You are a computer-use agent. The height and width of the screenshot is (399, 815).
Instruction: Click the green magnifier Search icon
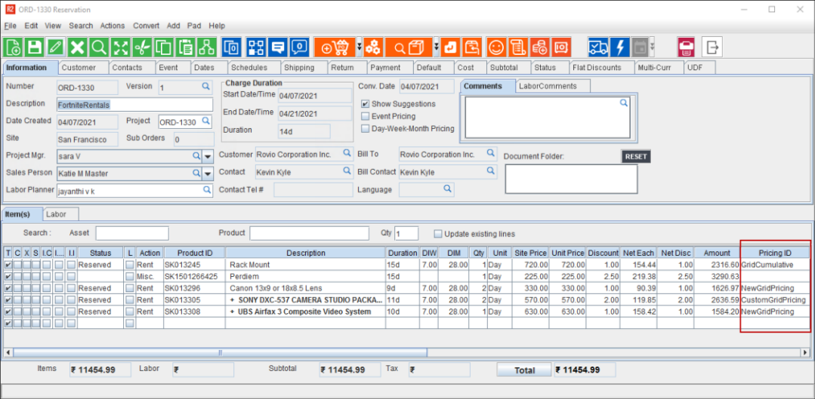(x=99, y=47)
